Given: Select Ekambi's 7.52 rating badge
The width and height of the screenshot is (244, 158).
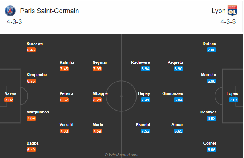Looking at the screenshot, I should coord(145,131).
